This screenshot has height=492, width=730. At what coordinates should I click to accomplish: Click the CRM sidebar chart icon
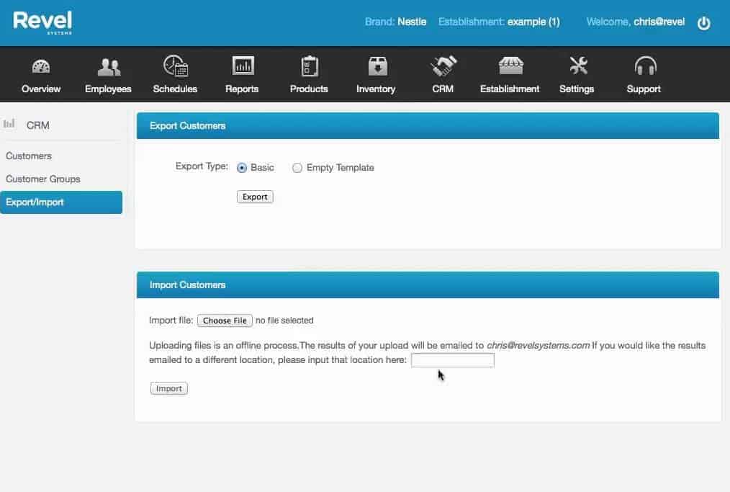point(9,124)
